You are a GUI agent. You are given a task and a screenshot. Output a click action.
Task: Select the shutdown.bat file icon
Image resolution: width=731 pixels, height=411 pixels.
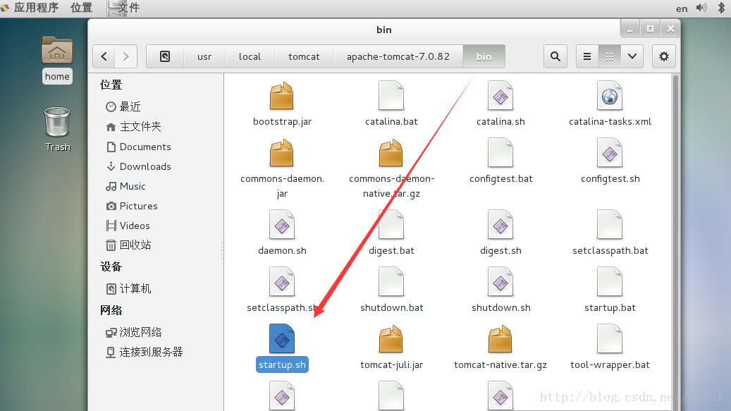391,282
